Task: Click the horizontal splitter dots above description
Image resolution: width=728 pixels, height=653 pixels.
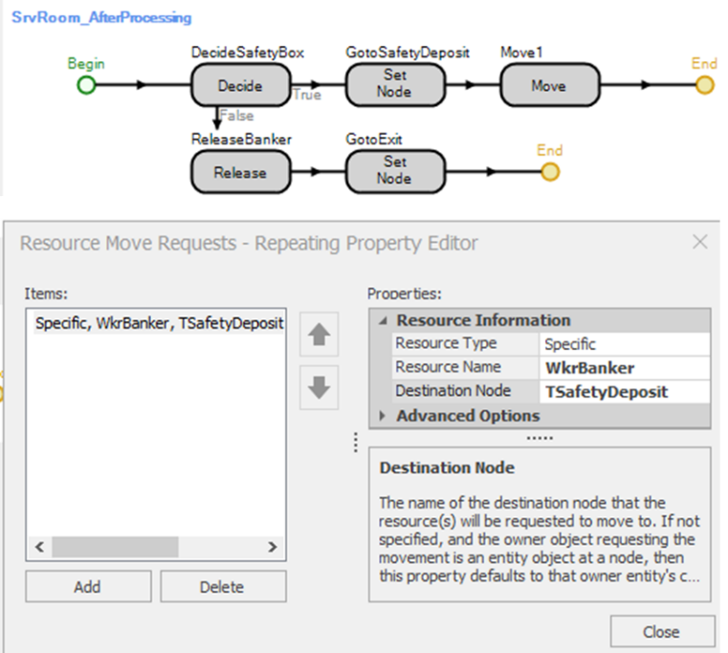Action: [x=540, y=438]
